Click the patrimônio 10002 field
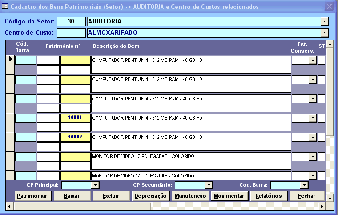 [75, 137]
